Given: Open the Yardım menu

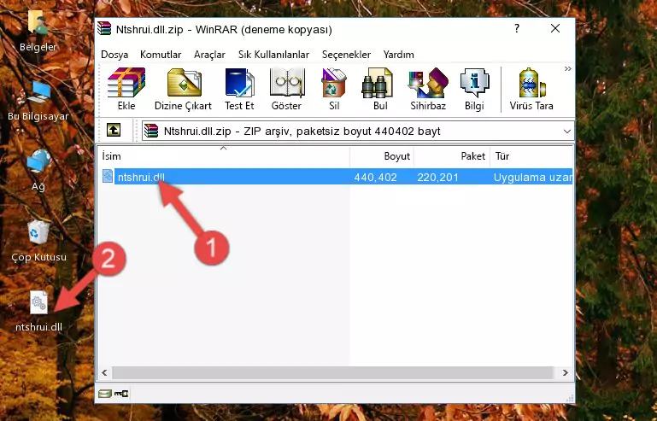Looking at the screenshot, I should coord(398,55).
